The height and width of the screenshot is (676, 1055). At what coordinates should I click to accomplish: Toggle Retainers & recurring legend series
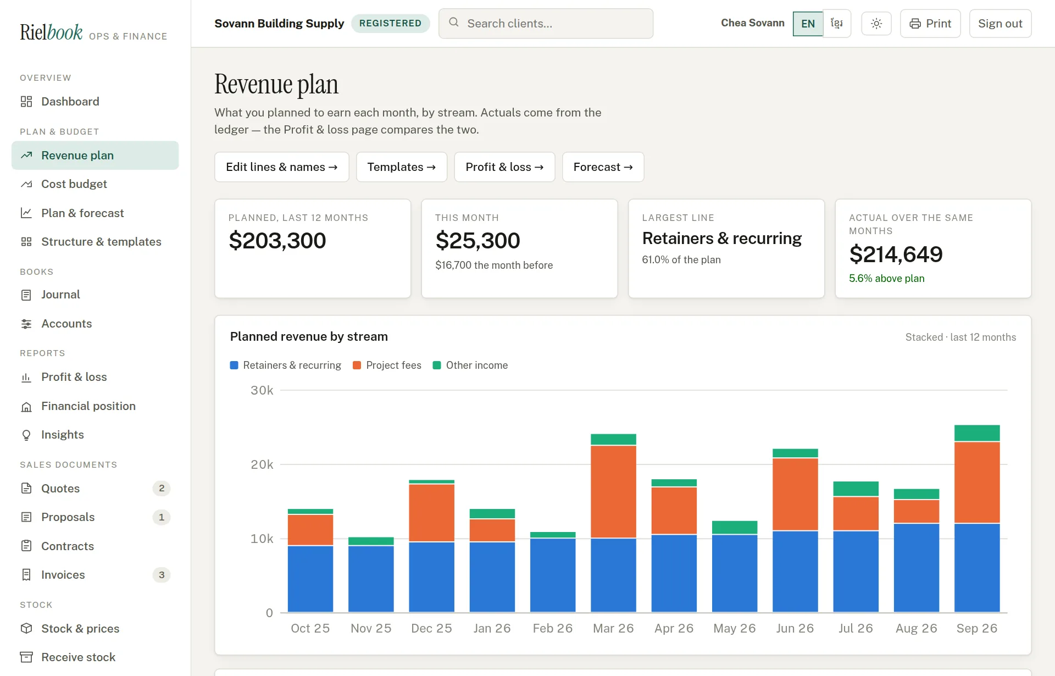286,365
